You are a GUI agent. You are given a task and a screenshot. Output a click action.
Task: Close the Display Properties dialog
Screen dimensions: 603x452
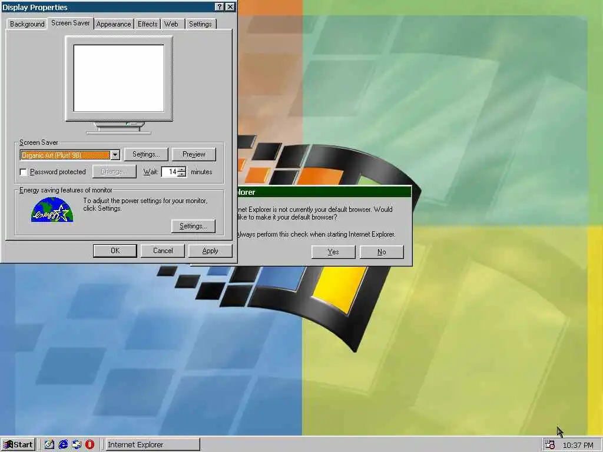point(230,7)
